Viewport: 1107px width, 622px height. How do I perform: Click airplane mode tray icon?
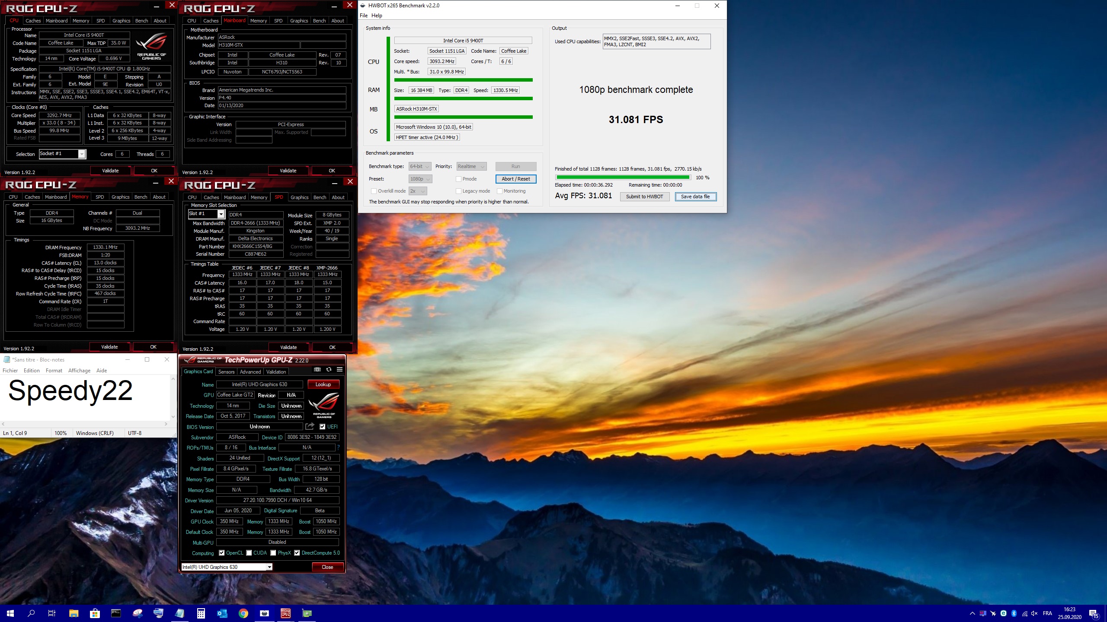click(993, 613)
